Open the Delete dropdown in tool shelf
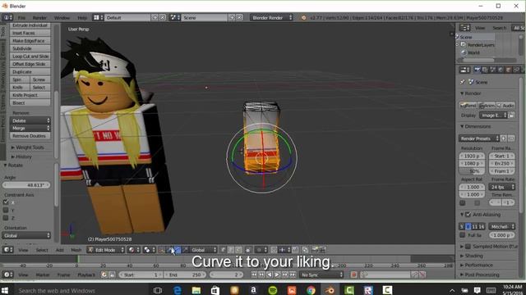This screenshot has width=526, height=295. click(30, 120)
